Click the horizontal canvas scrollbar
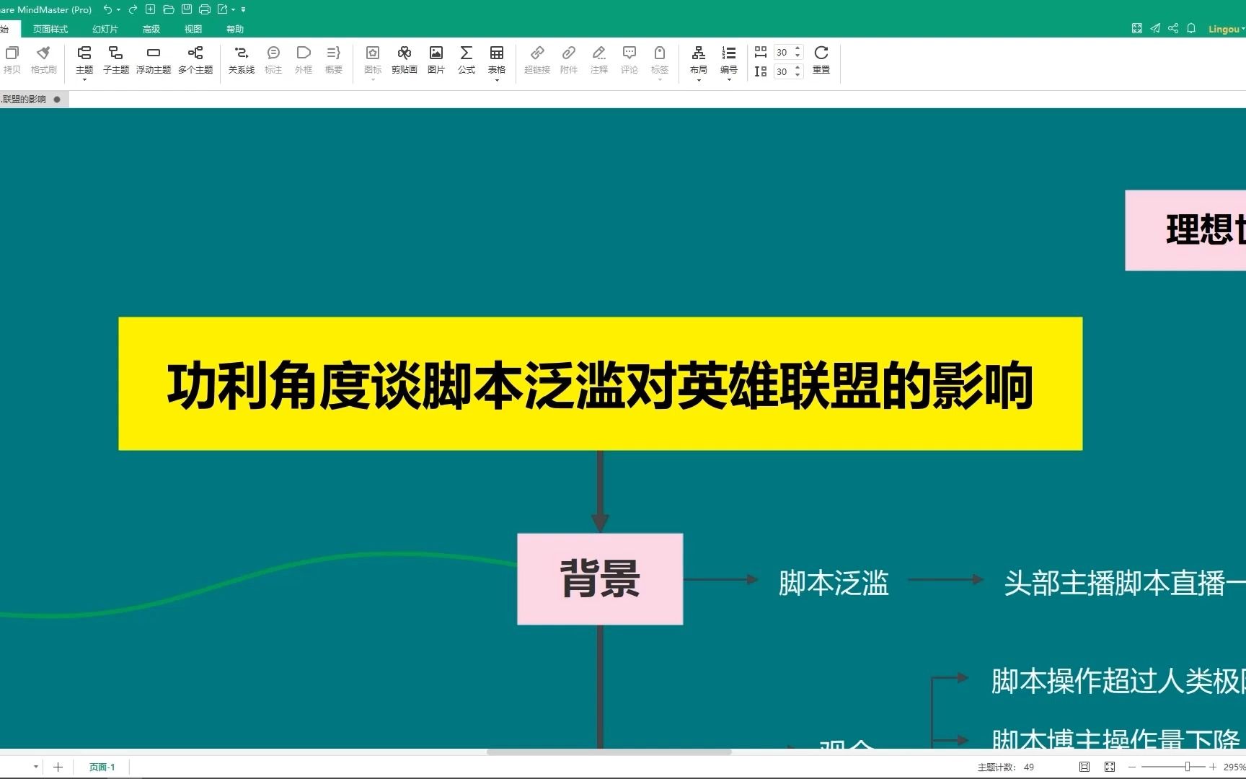Screen dimensions: 1246x779 (x=609, y=752)
